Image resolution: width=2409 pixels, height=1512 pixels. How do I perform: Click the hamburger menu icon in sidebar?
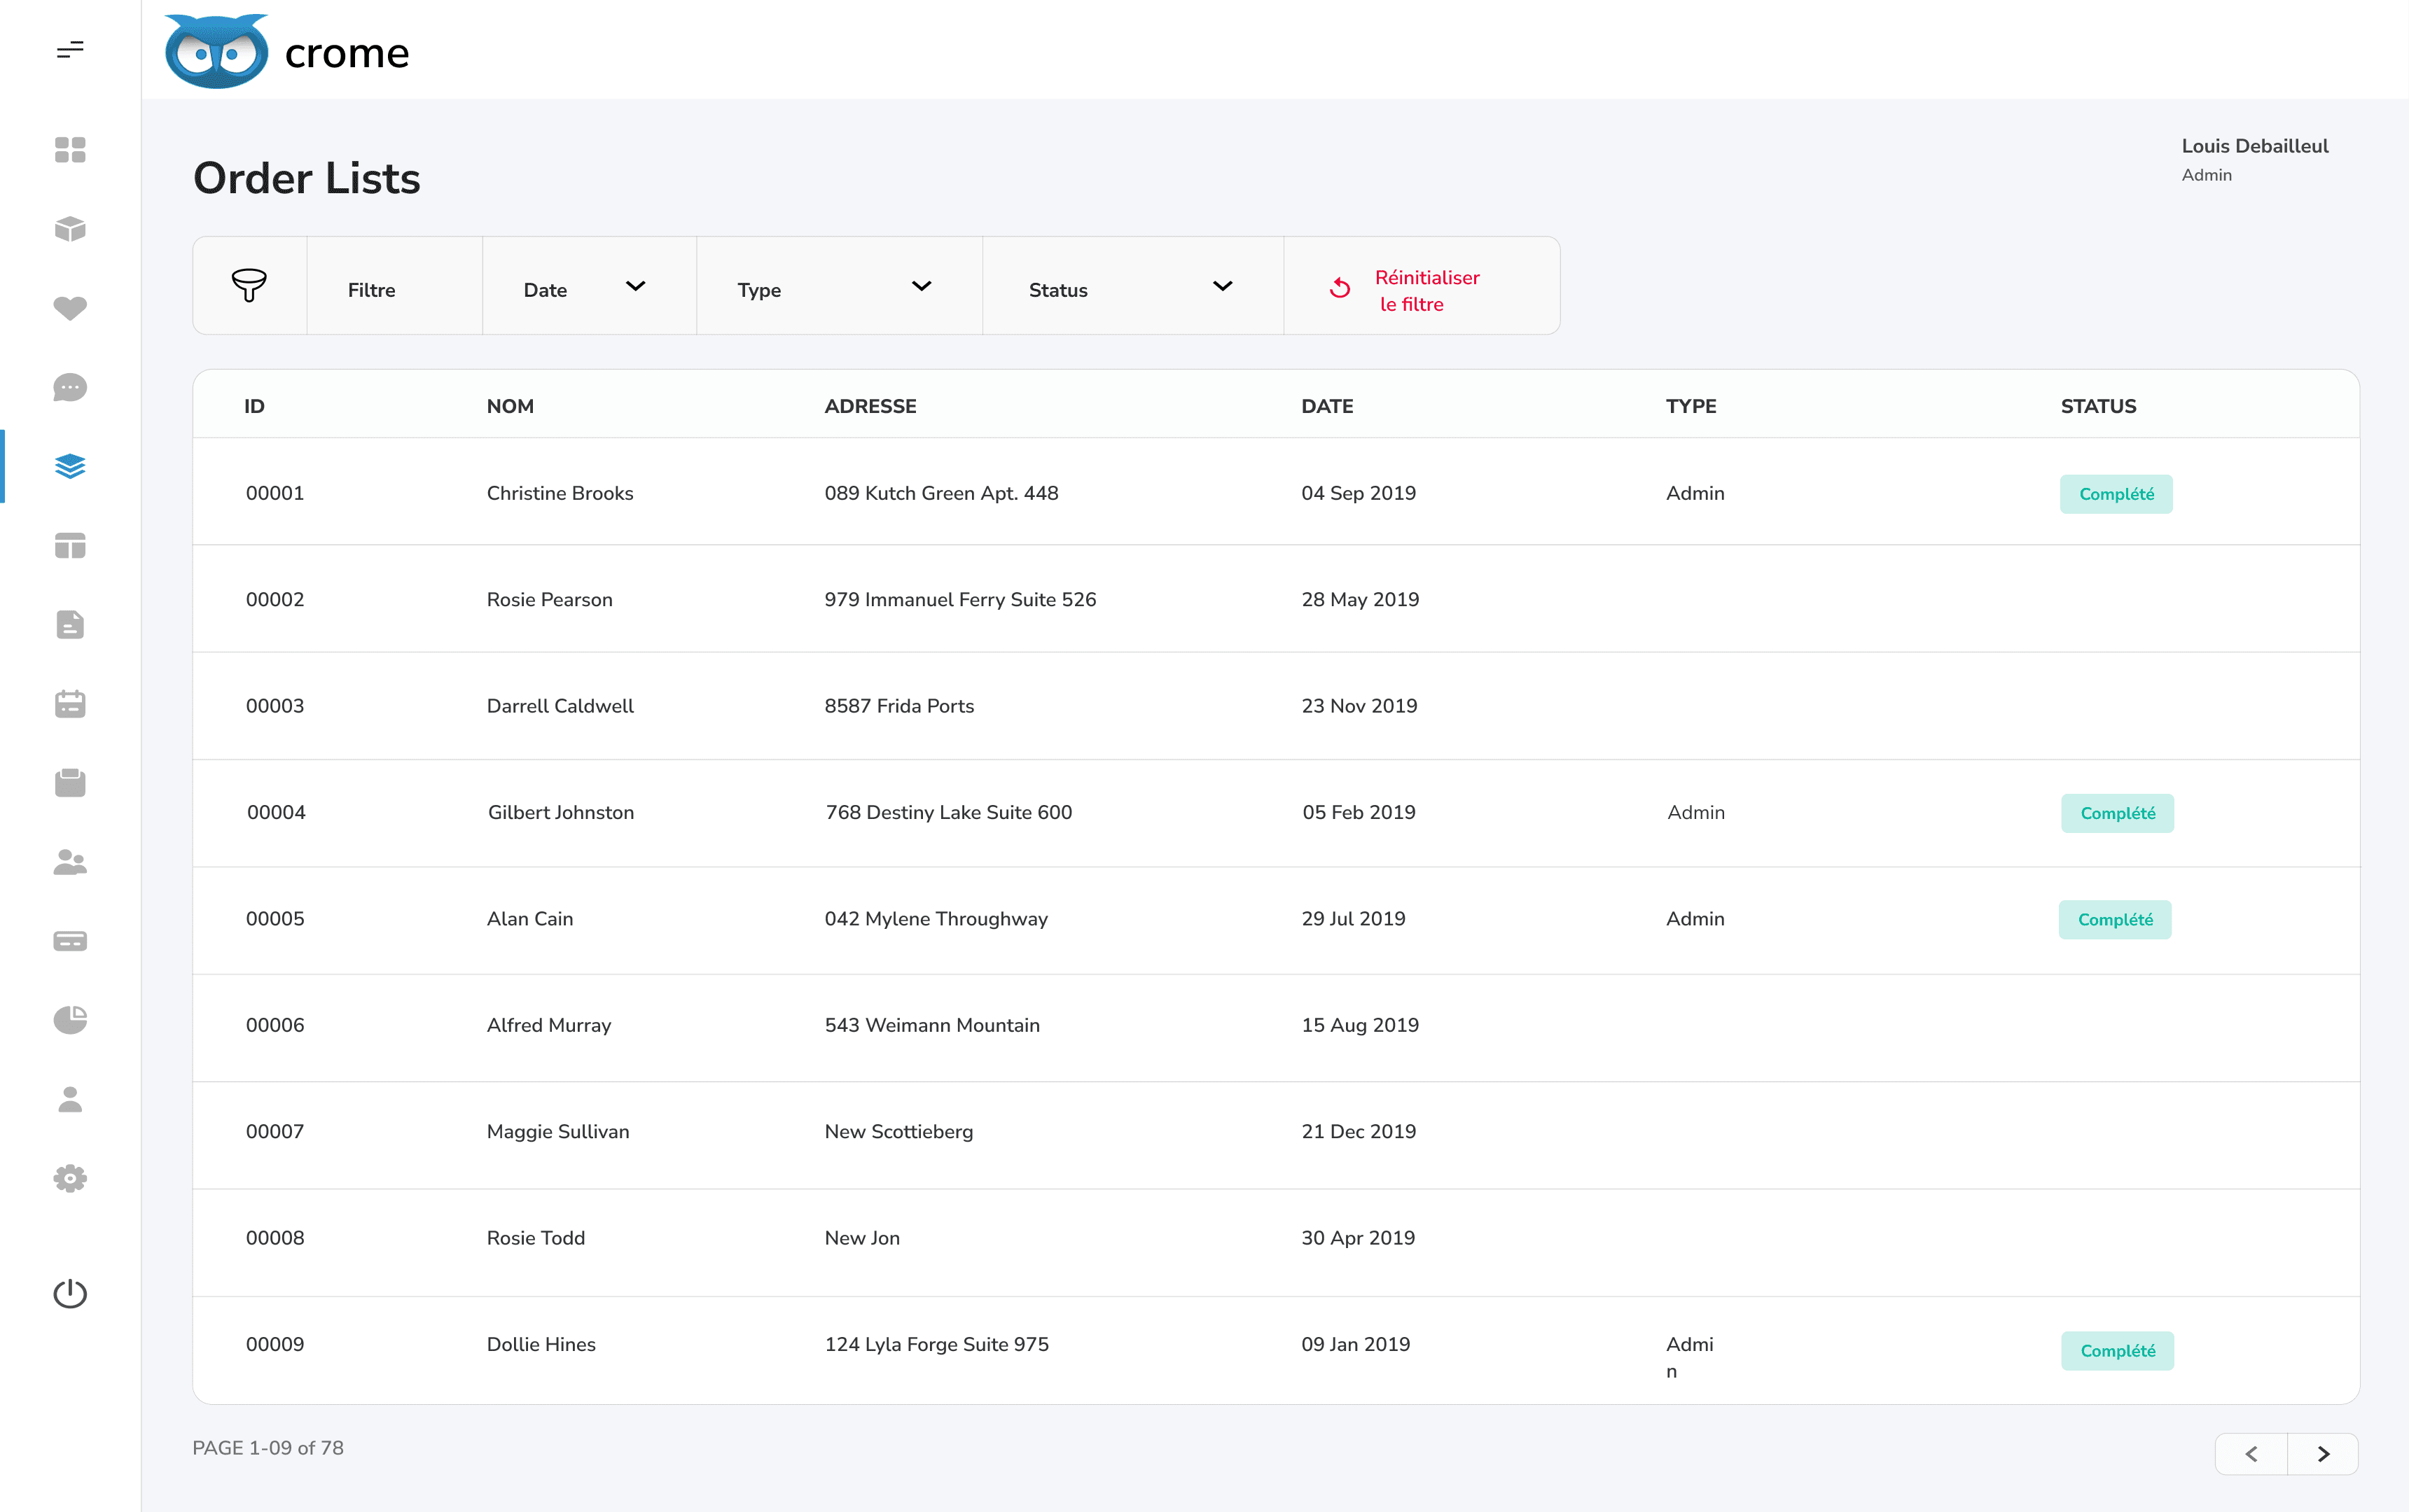pos(69,50)
